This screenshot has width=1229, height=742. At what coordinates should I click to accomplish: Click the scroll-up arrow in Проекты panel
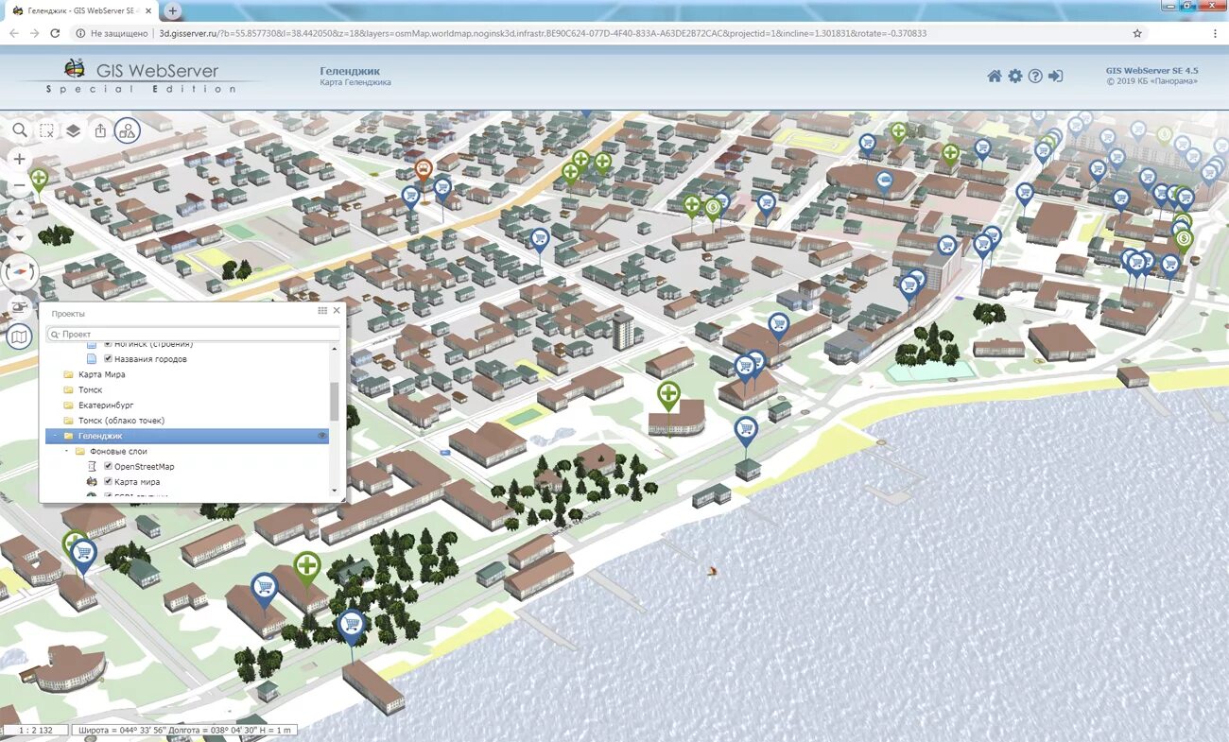pos(334,349)
